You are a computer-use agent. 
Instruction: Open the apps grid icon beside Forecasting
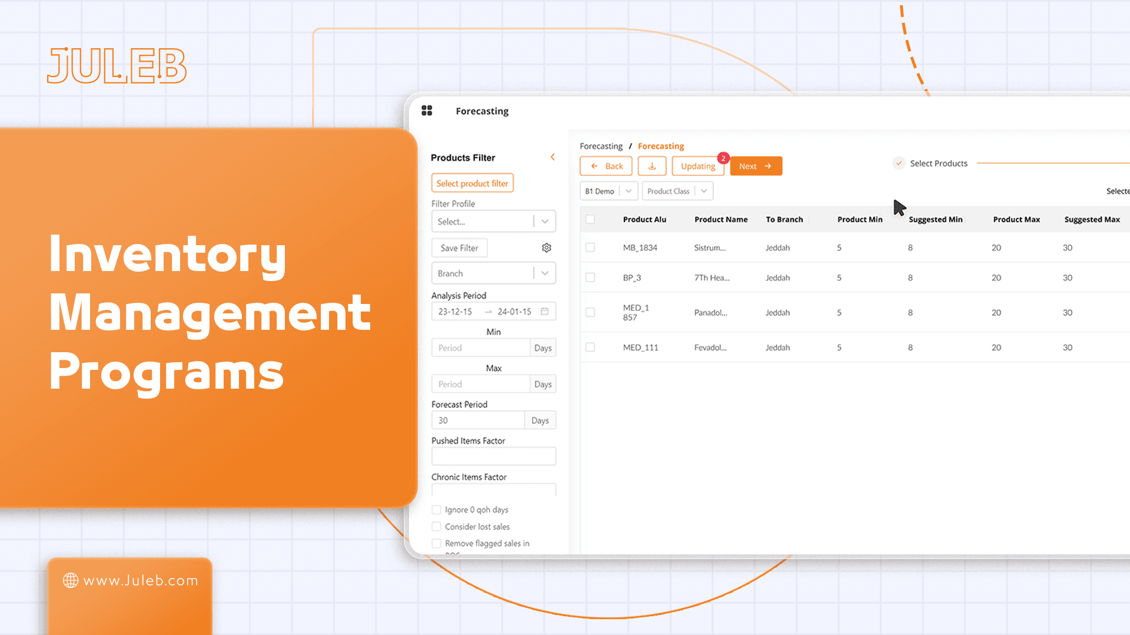click(427, 111)
